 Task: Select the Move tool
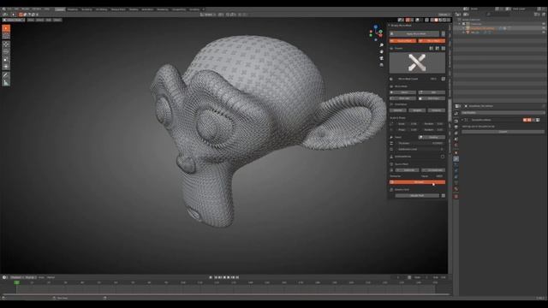click(6, 44)
